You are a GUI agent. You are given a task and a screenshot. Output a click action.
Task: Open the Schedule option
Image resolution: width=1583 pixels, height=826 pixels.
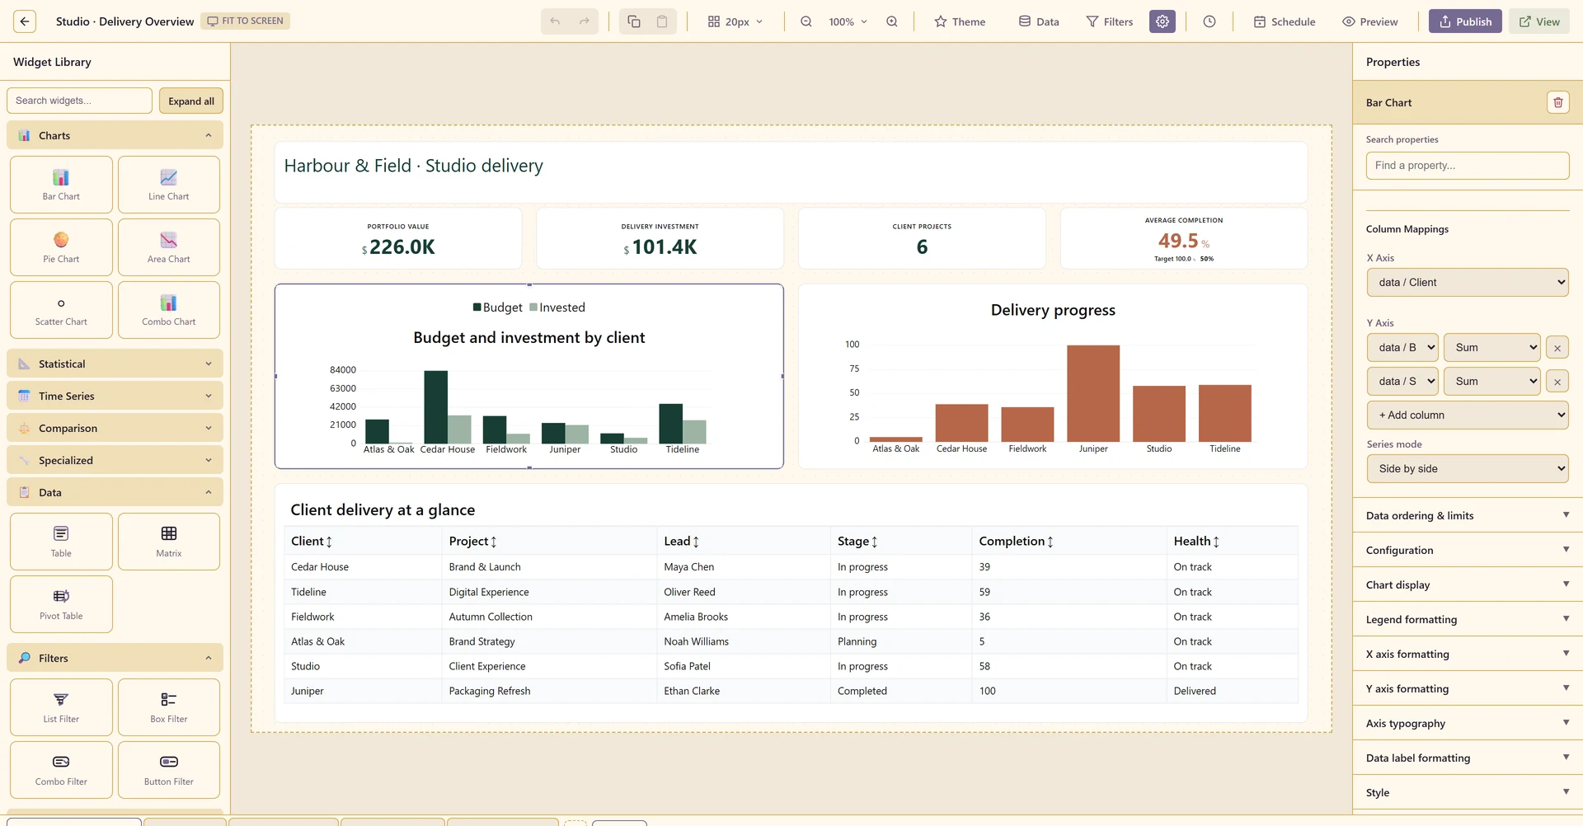coord(1284,21)
